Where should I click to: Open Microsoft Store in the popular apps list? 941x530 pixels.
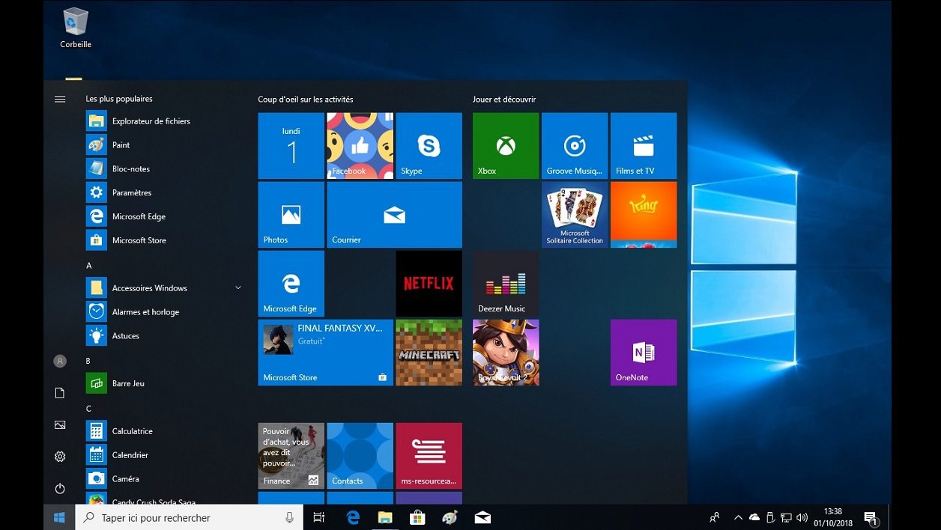(x=165, y=240)
